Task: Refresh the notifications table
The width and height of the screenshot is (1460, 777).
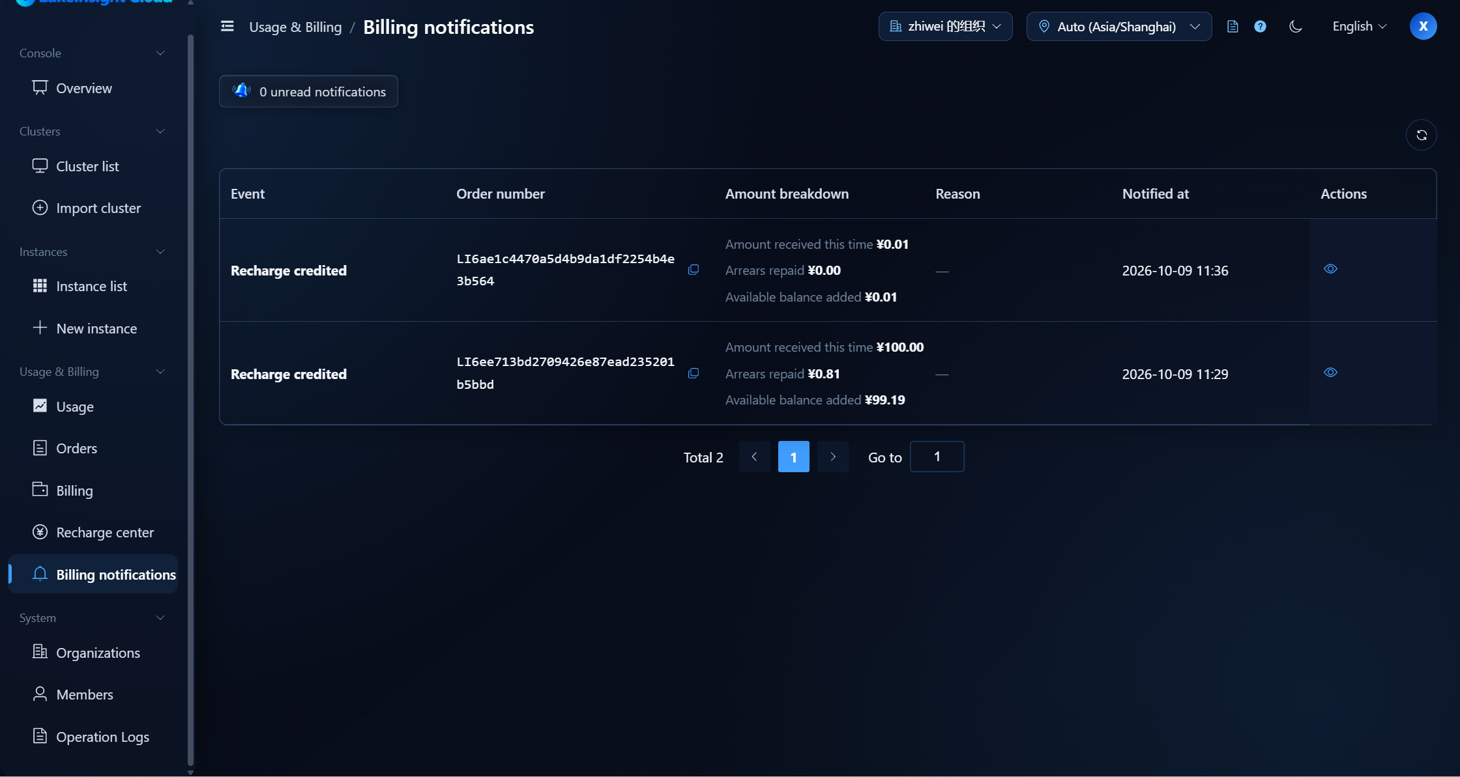Action: pyautogui.click(x=1421, y=135)
